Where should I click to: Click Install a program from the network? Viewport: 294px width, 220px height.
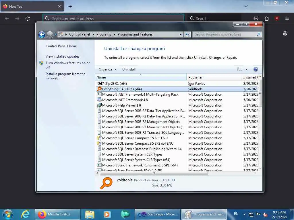pos(65,76)
